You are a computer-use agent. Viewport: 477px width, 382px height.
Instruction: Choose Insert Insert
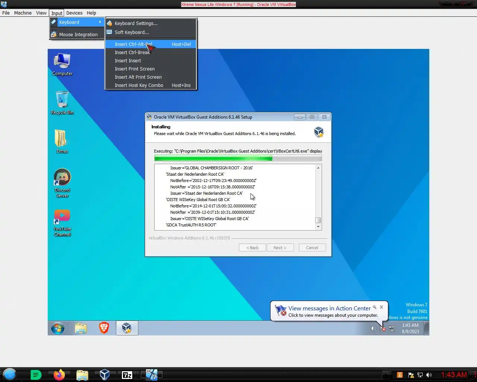tap(151, 60)
